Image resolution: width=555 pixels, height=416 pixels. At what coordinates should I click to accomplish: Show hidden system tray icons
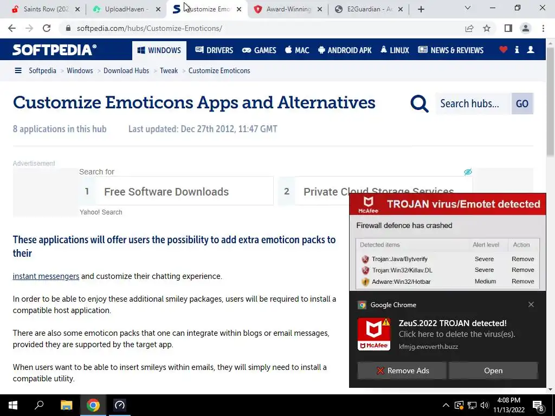(446, 405)
